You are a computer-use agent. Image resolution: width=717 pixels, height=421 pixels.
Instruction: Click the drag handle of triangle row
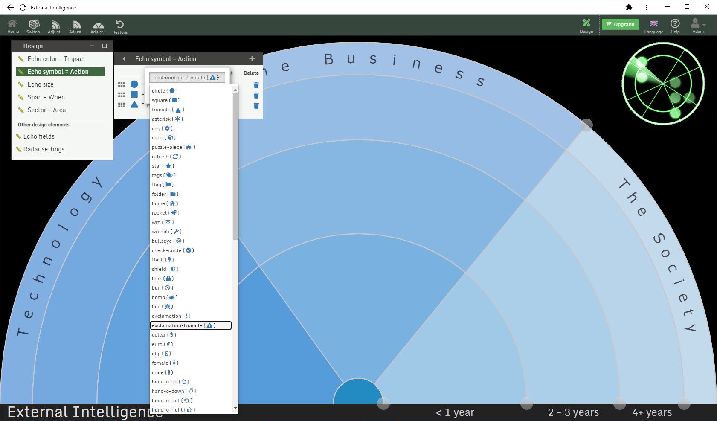pyautogui.click(x=122, y=105)
